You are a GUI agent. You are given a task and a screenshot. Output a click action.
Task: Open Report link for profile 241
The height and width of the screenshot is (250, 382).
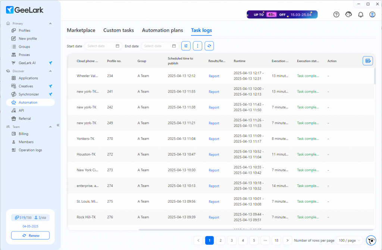point(214,92)
